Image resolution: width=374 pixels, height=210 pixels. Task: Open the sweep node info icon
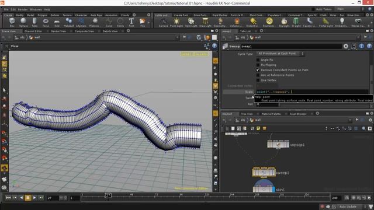pos(362,46)
